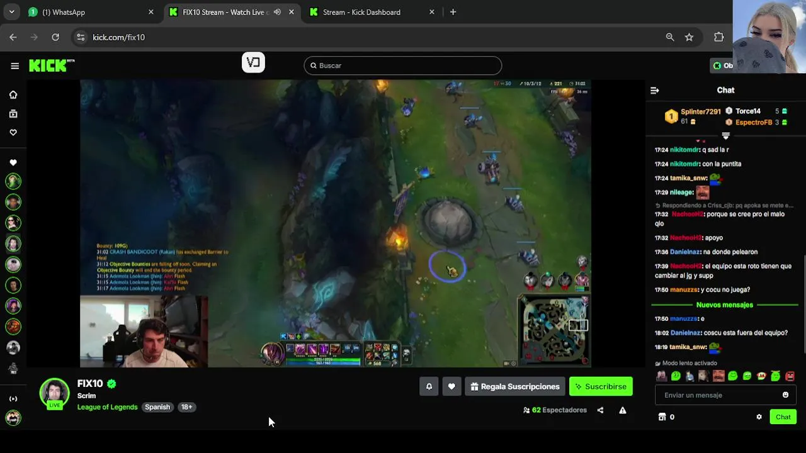Click username nileage in chat
This screenshot has width=806, height=453.
pos(681,193)
